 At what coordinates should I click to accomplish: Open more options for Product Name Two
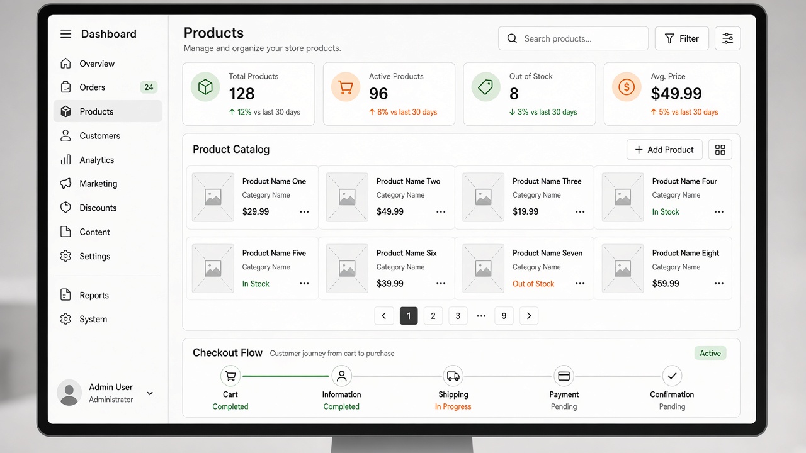coord(441,212)
